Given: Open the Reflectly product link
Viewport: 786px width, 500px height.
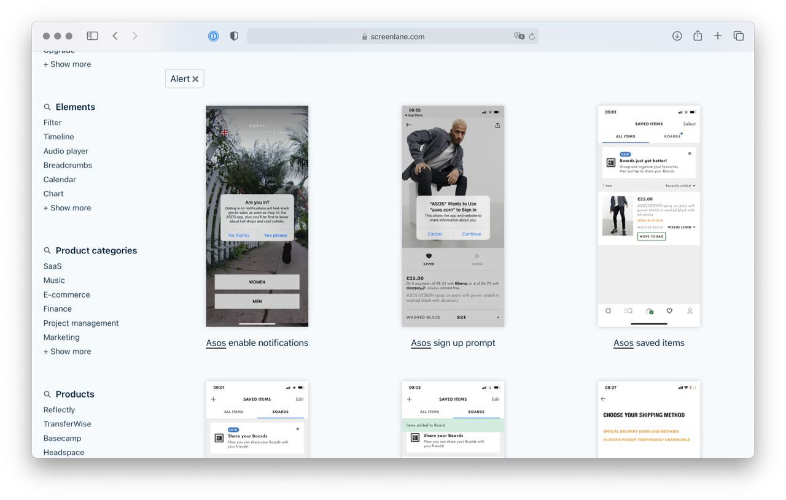Looking at the screenshot, I should pyautogui.click(x=59, y=410).
